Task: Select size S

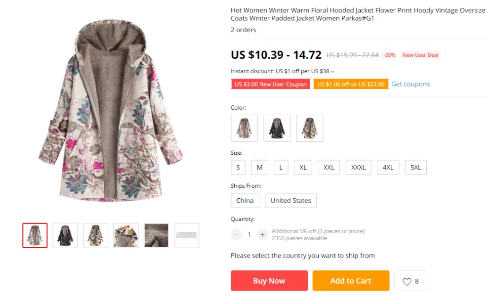Action: 238,168
